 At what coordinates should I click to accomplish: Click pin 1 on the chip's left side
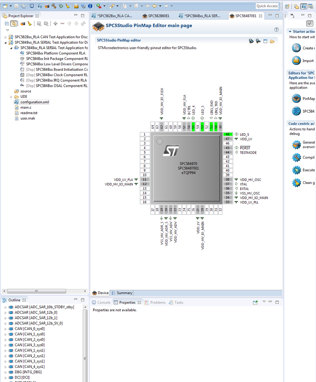point(144,134)
